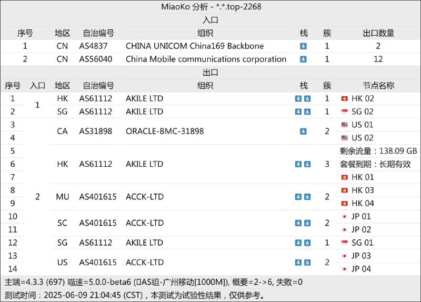
Task: Click the 'US 01' node name
Action: [x=363, y=125]
